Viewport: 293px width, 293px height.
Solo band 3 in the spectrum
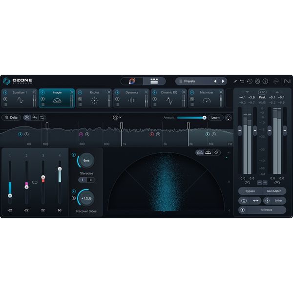tap(158, 134)
